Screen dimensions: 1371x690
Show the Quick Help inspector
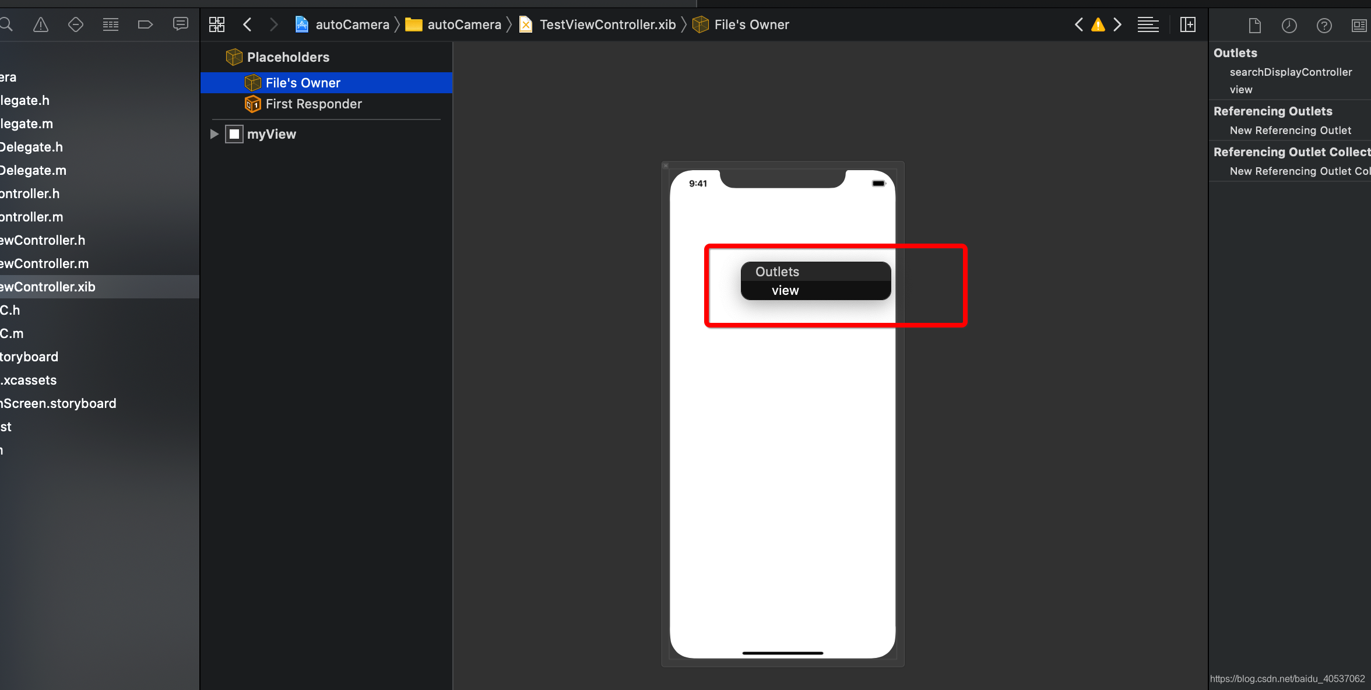click(1324, 26)
